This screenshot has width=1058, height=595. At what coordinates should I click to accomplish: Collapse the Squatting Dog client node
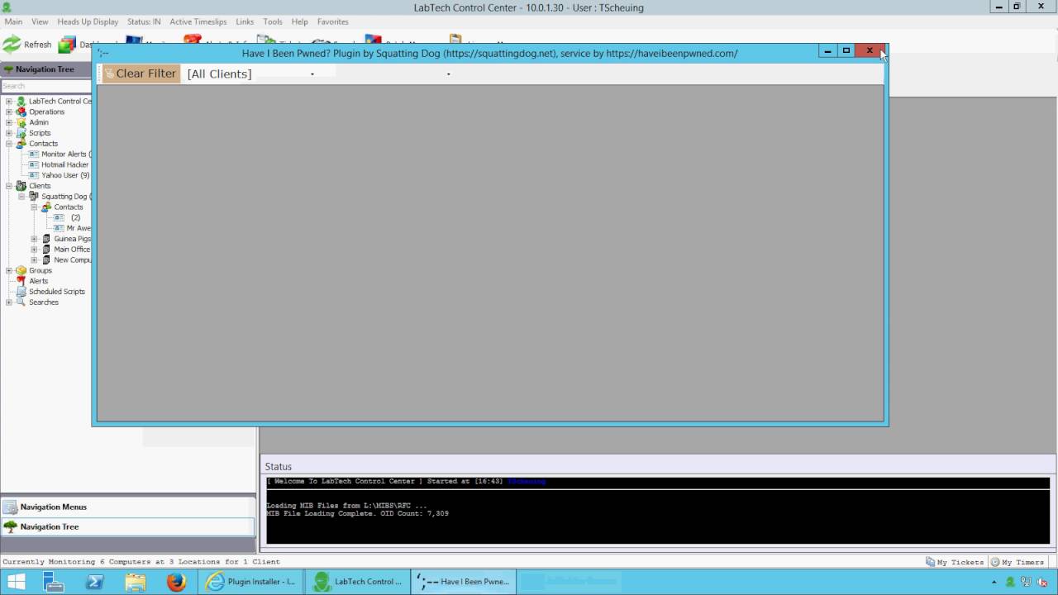pos(22,197)
